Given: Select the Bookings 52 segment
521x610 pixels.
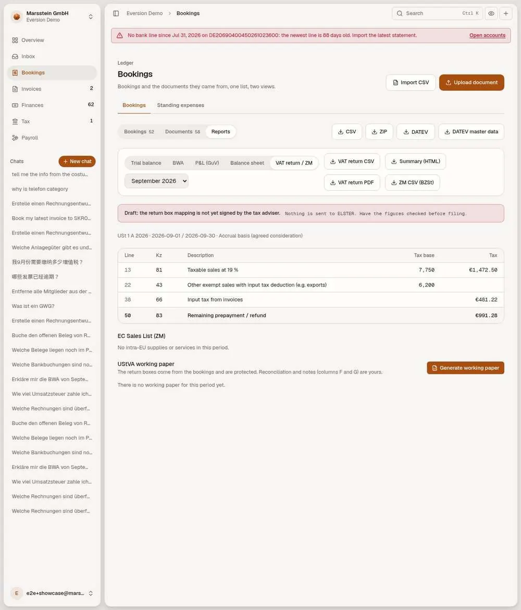Looking at the screenshot, I should pyautogui.click(x=139, y=132).
